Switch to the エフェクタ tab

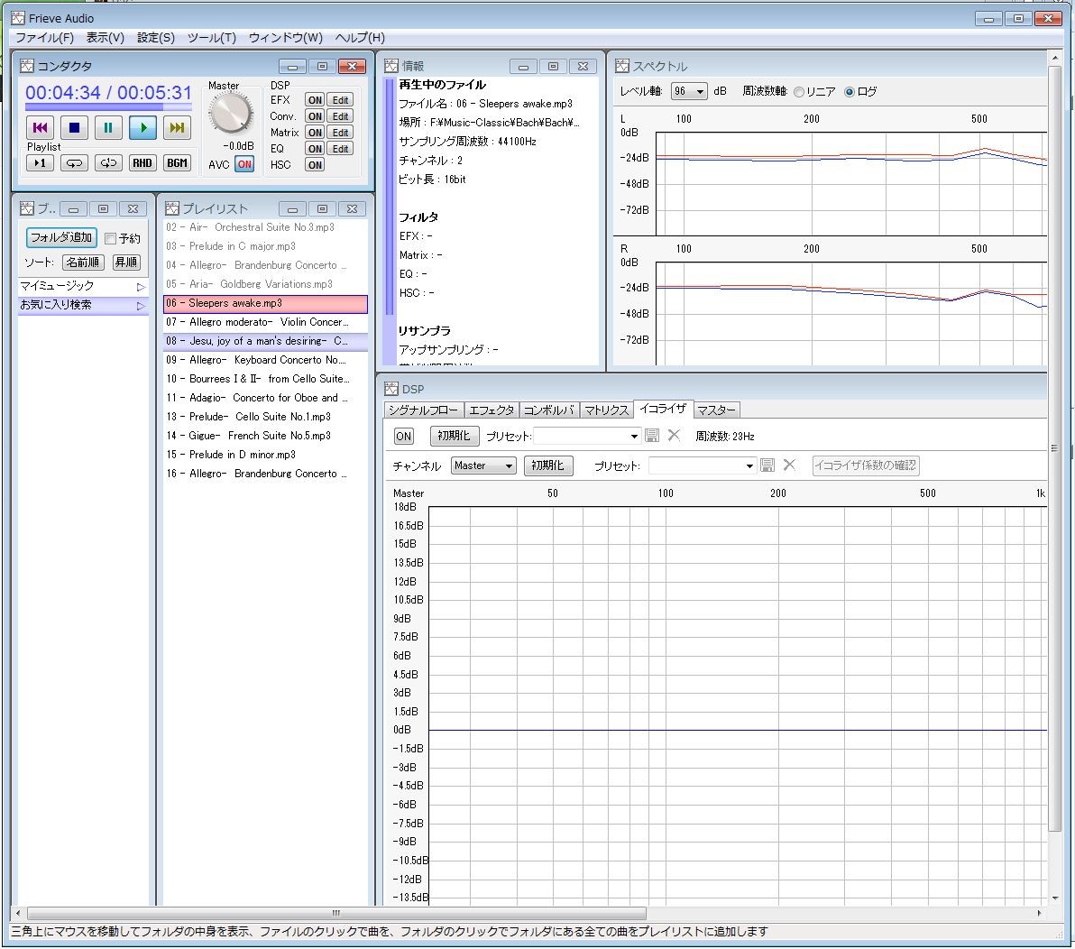(x=491, y=410)
